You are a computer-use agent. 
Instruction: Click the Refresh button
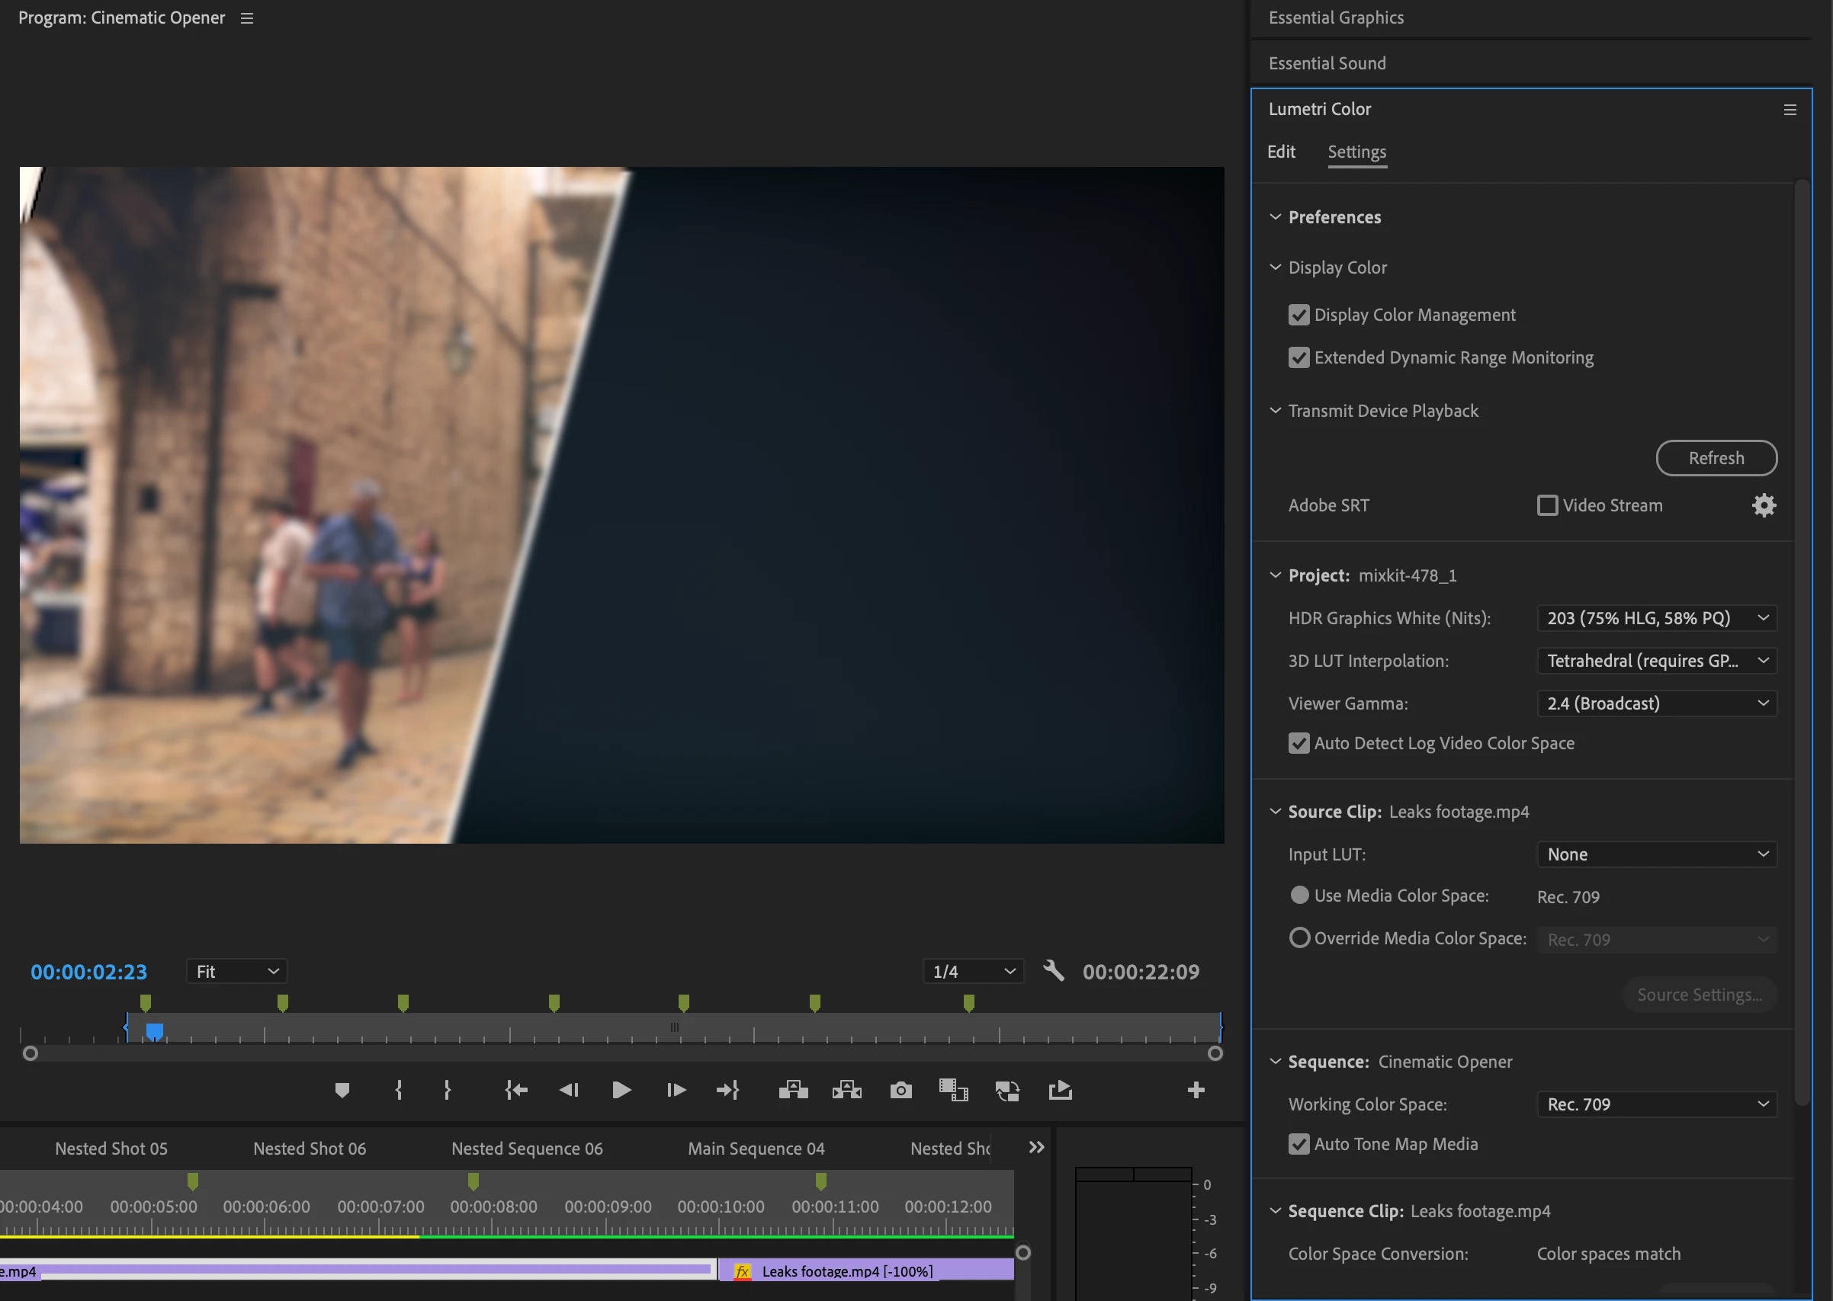[x=1716, y=458]
